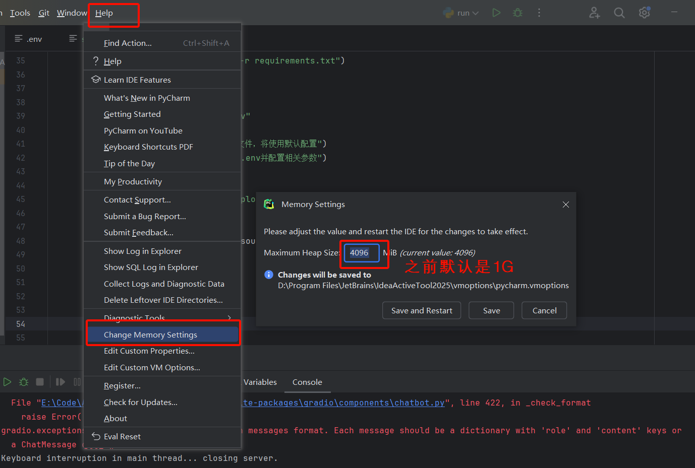Screen dimensions: 695x468
Task: Run the current configuration with the green play icon
Action: [x=496, y=13]
